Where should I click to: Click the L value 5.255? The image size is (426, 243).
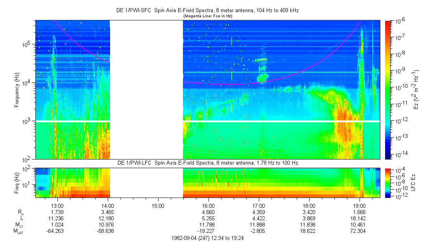208,218
